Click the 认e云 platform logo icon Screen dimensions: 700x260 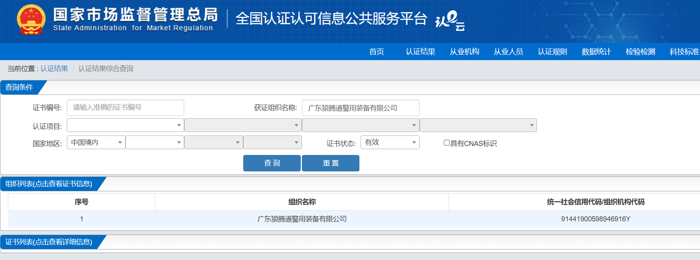click(450, 20)
